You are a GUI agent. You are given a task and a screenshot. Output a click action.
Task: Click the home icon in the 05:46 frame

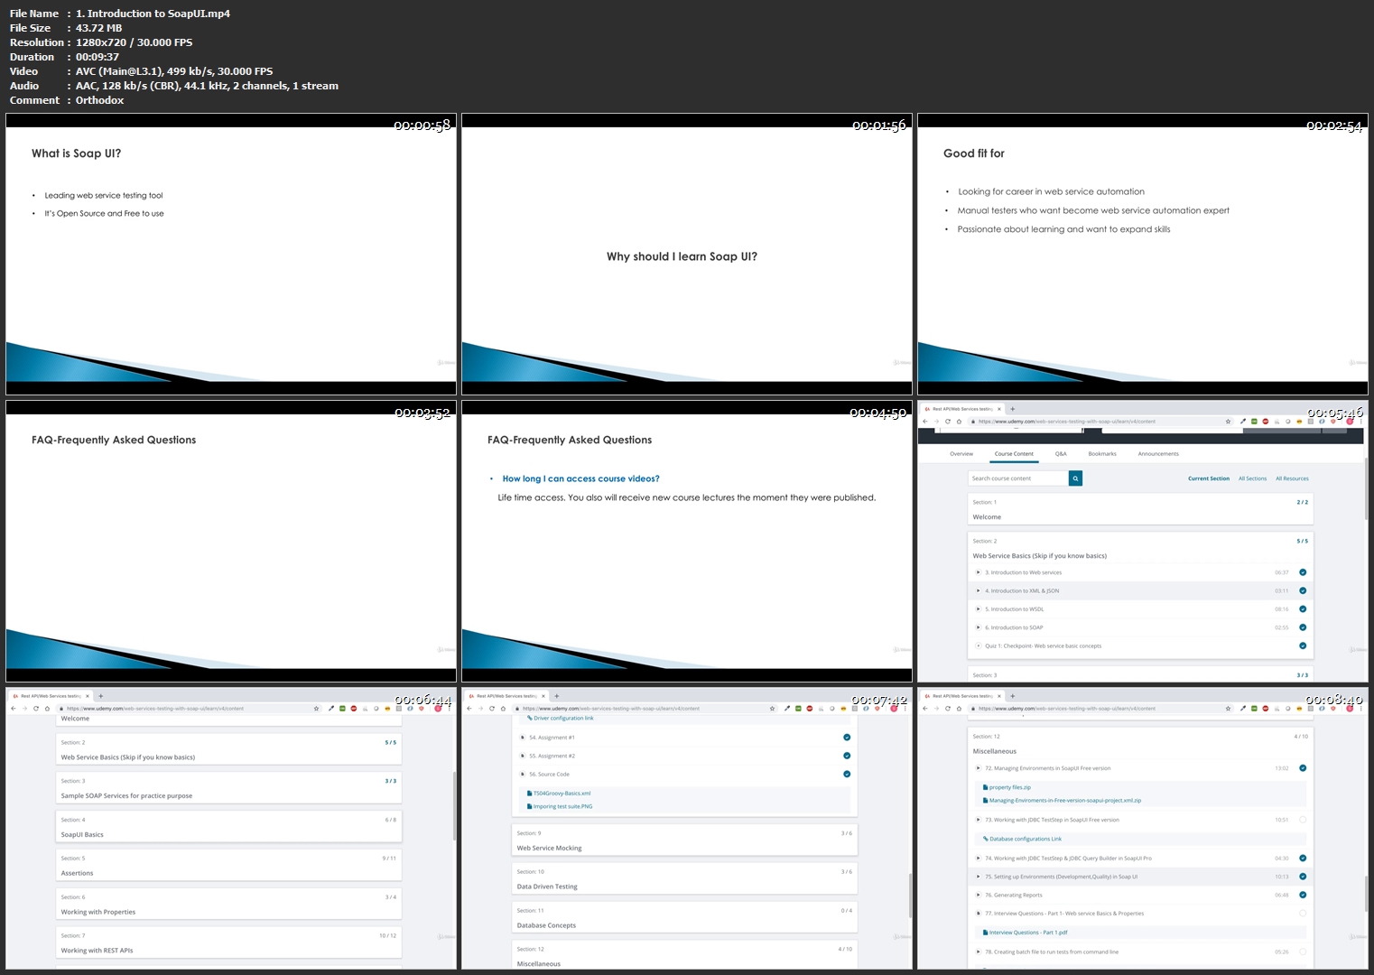coord(959,422)
